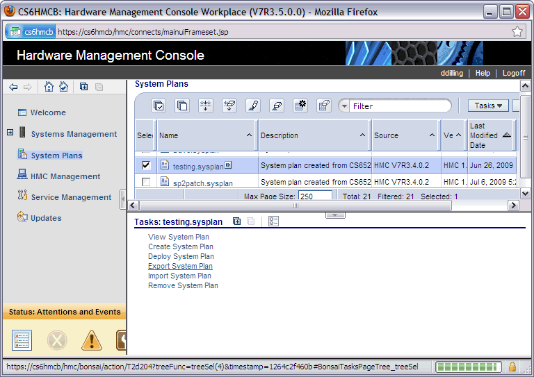This screenshot has width=534, height=377.
Task: Open the status overview icon in Attentions panel
Action: (22, 340)
